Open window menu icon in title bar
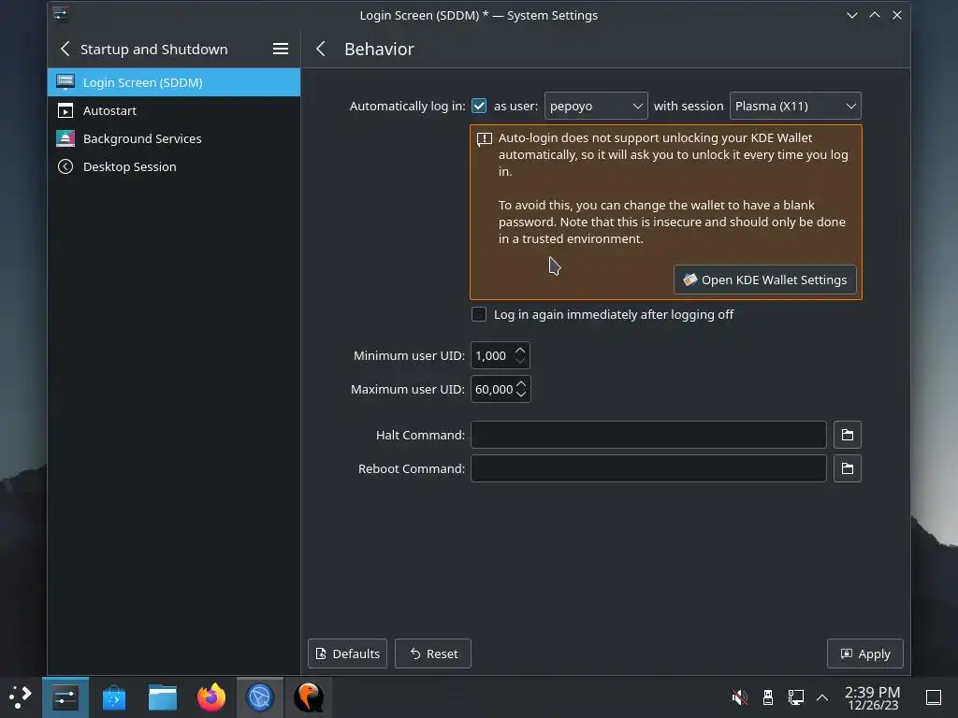 point(60,14)
